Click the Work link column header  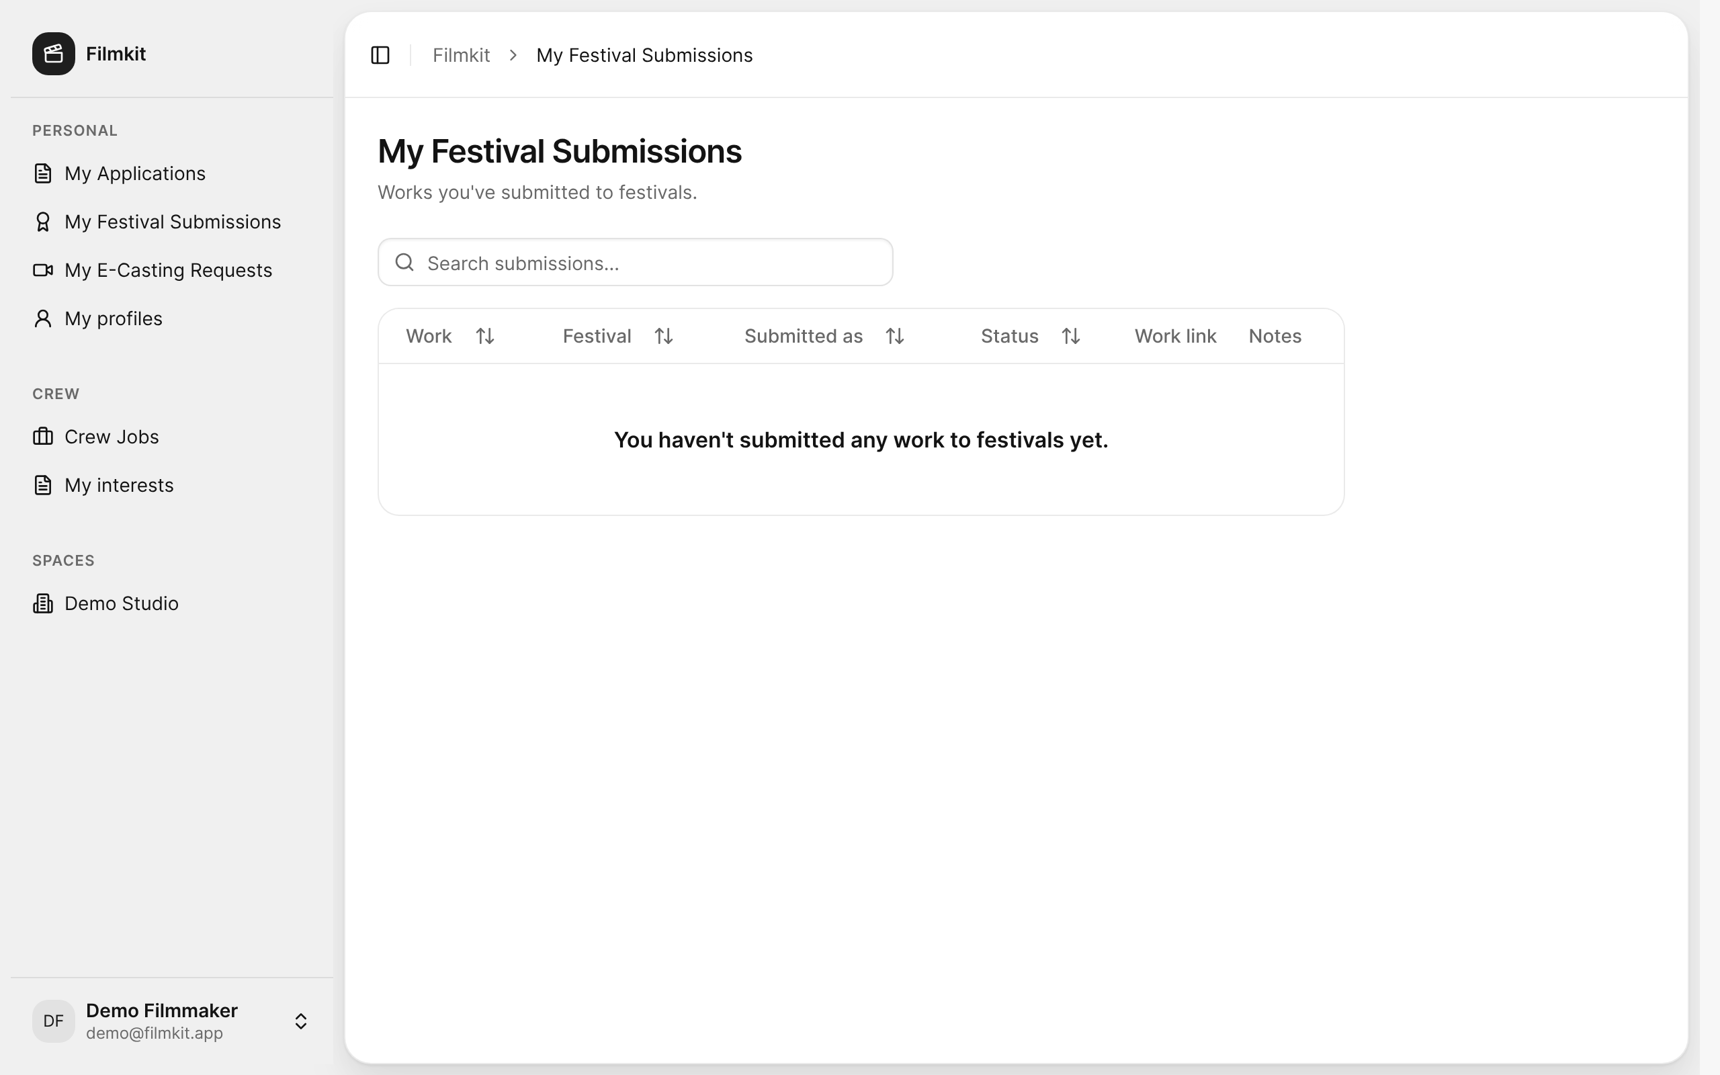pyautogui.click(x=1176, y=335)
